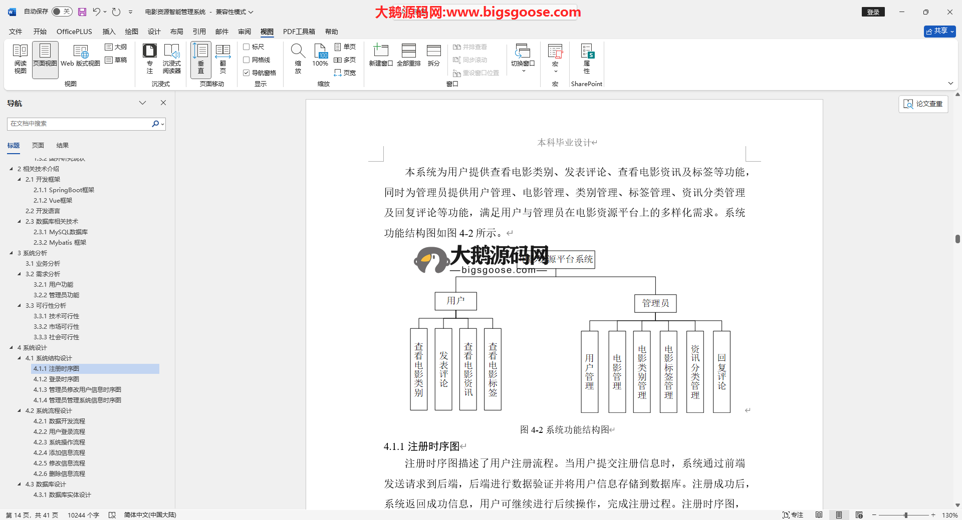Click the 论文查重 button
This screenshot has width=962, height=520.
point(923,104)
